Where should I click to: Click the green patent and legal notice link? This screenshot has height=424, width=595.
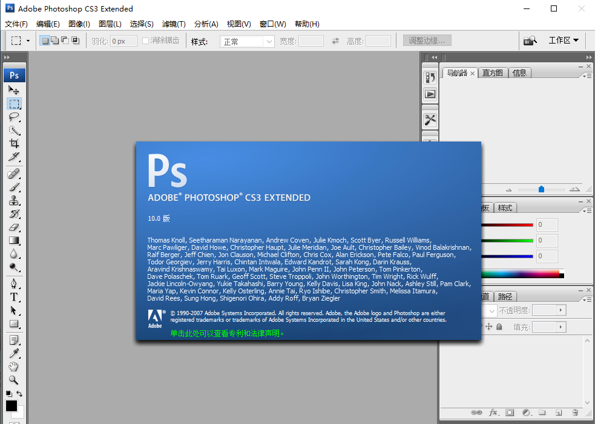pyautogui.click(x=227, y=333)
